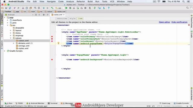Viewport: 193px width, 108px height.
Task: Open the Gradle Console tool window
Action: (x=181, y=103)
